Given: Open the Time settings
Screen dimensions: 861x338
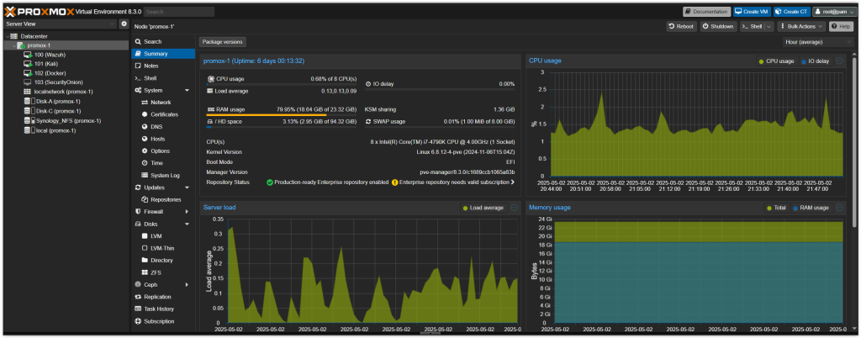Looking at the screenshot, I should (x=163, y=163).
